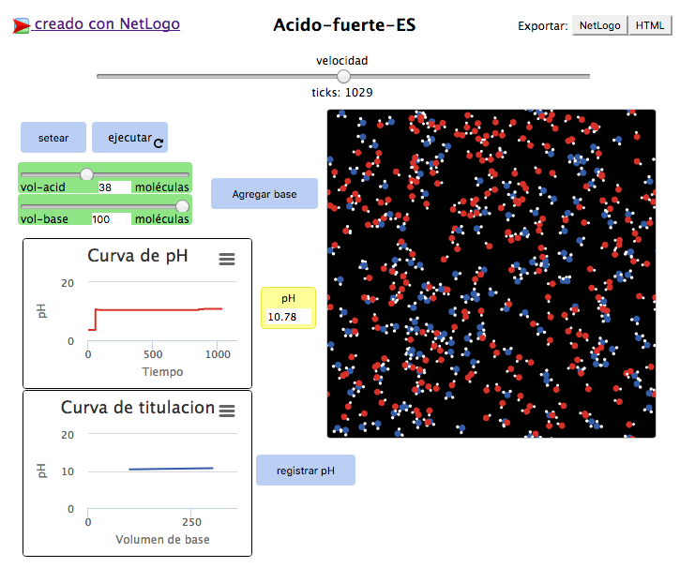Open the creado con NetLogo link
Screen dimensions: 695x568
pos(107,24)
